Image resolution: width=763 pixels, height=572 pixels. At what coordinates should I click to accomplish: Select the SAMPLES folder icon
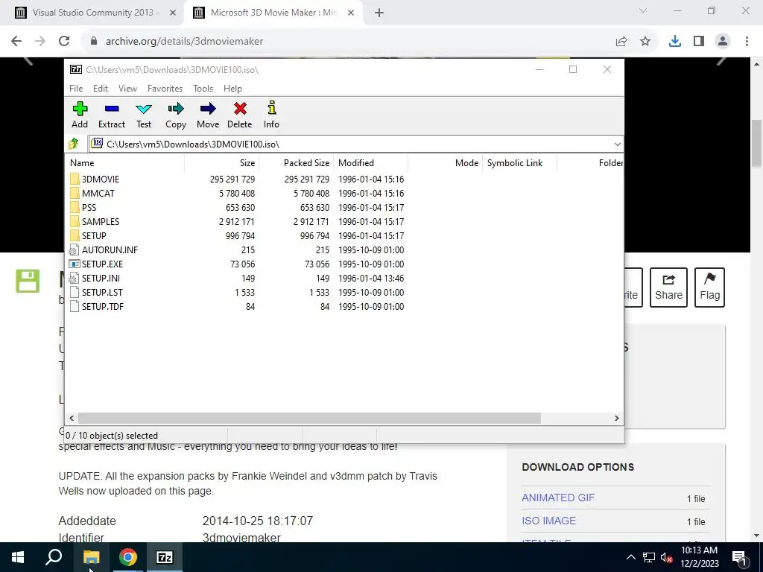coord(74,221)
